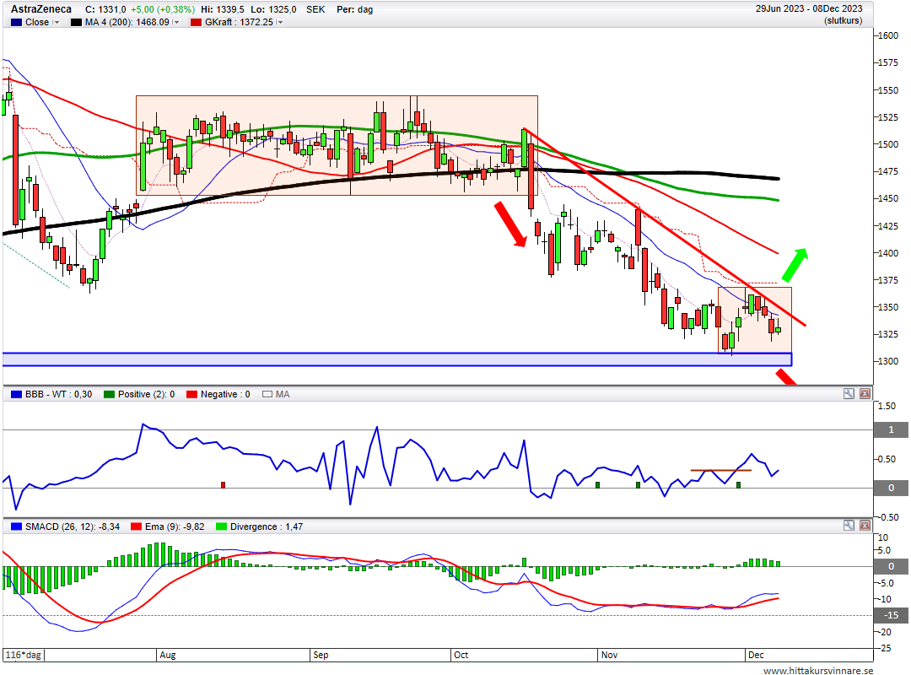The width and height of the screenshot is (911, 675).
Task: Click the 1300 price axis label
Action: 887,361
